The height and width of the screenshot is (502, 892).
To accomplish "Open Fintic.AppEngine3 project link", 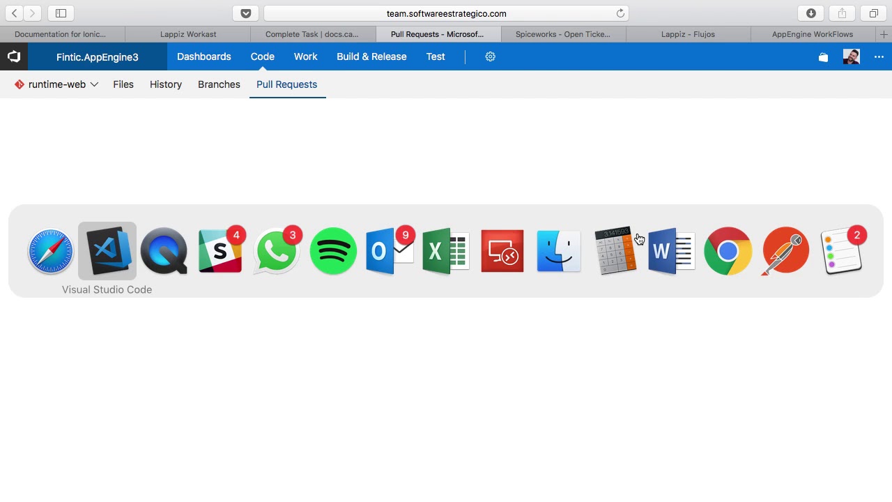I will point(98,57).
